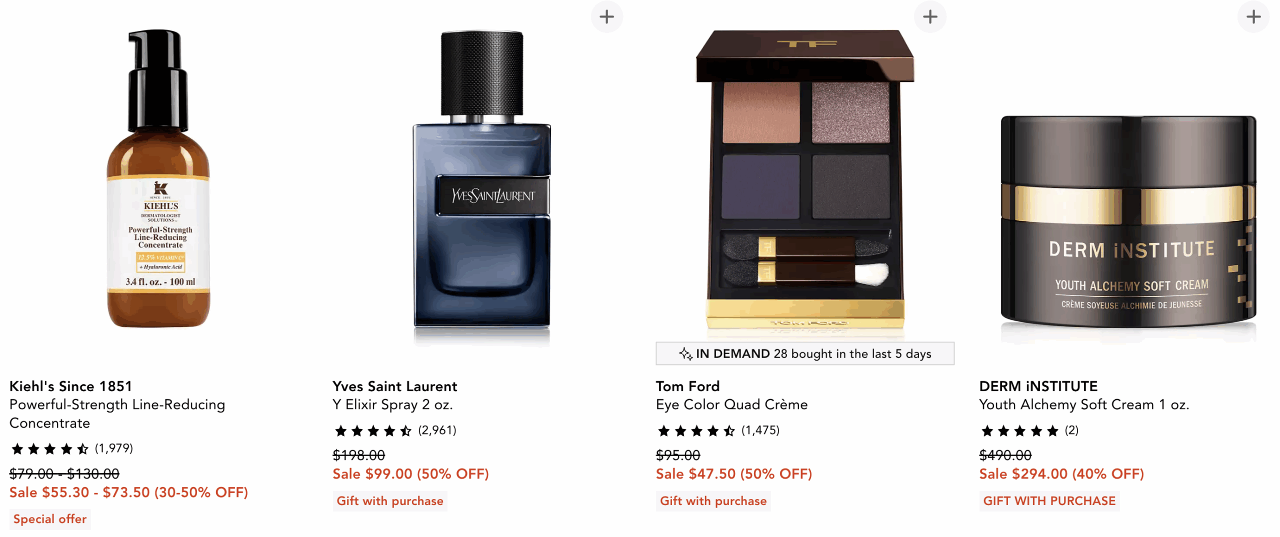The height and width of the screenshot is (537, 1280).
Task: Click the plus icon above DERM iNSTITUTE cream
Action: click(x=1253, y=17)
